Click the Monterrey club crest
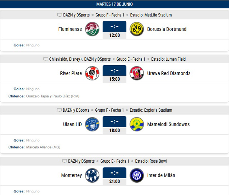This screenshot has width=229, height=195. point(92,175)
